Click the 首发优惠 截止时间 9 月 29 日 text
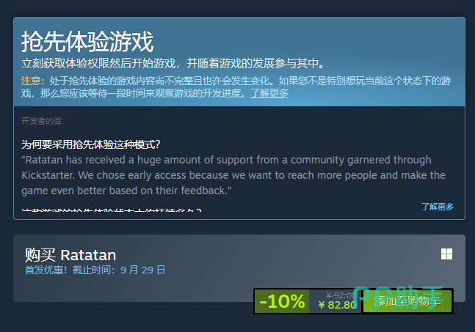475x332 pixels. point(95,270)
